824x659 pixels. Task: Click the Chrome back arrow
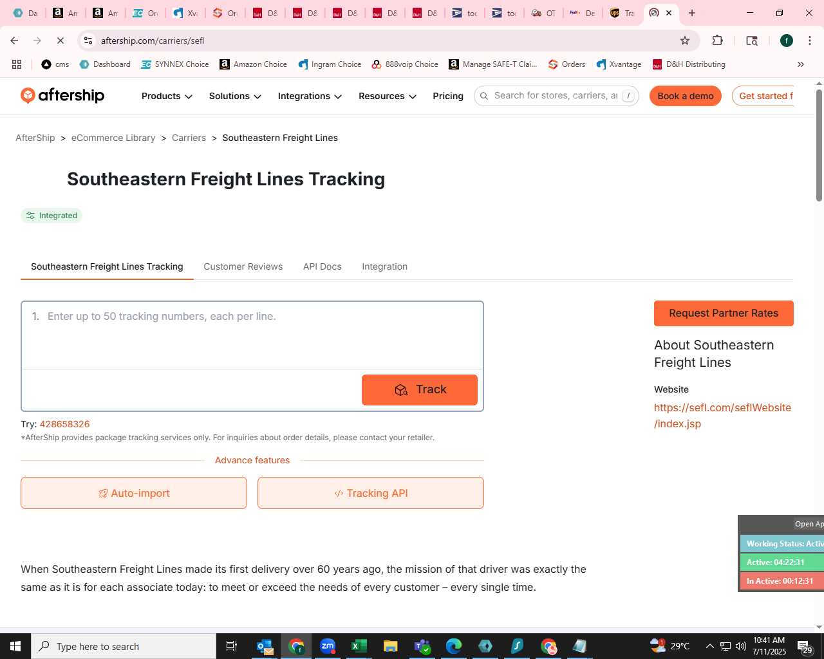(x=14, y=41)
